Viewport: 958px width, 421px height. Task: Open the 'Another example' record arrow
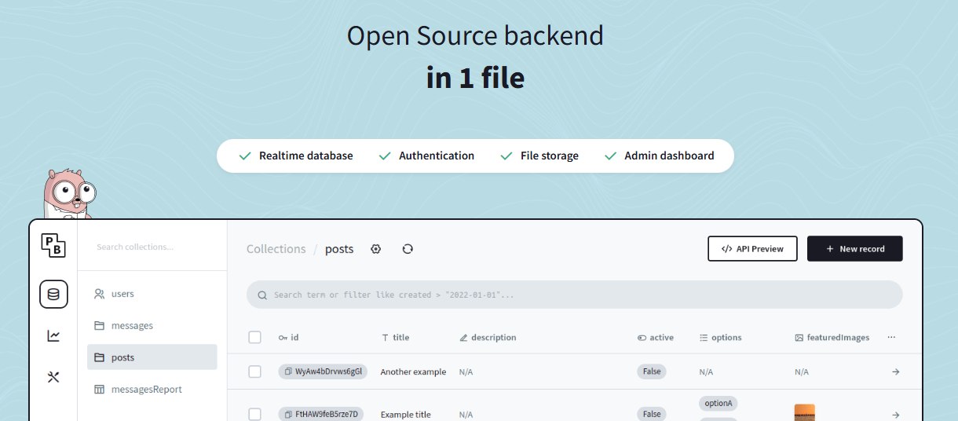(x=896, y=372)
